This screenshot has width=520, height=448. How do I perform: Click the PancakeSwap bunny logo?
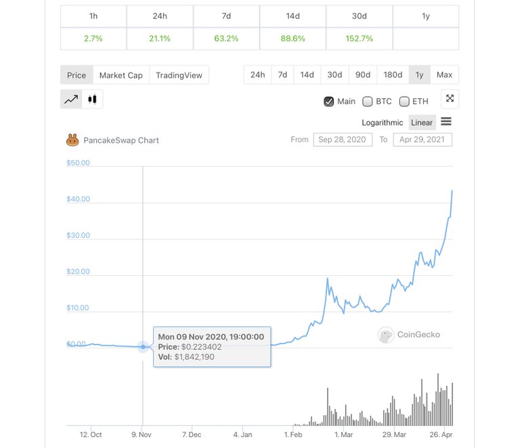72,140
